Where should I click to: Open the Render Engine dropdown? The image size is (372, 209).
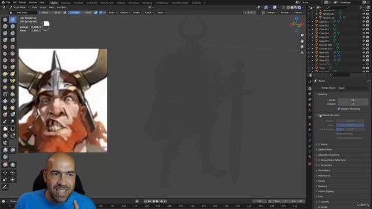353,88
